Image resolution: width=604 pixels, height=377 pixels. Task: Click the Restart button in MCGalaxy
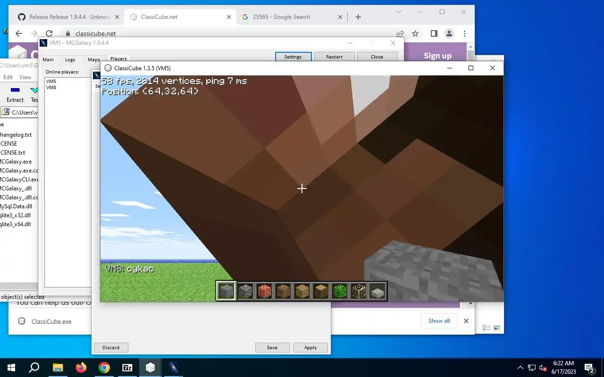click(334, 57)
